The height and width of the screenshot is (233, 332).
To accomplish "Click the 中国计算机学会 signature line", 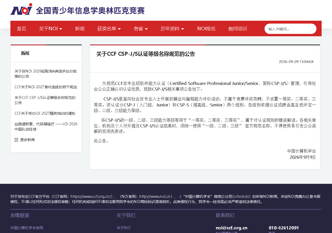I will pos(302,151).
